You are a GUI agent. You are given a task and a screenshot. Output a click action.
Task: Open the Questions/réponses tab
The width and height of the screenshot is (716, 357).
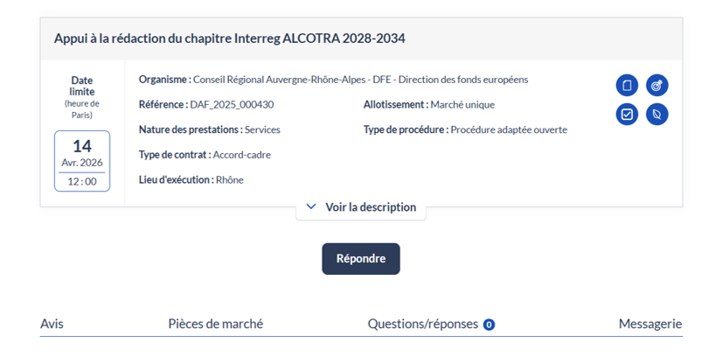tap(422, 324)
